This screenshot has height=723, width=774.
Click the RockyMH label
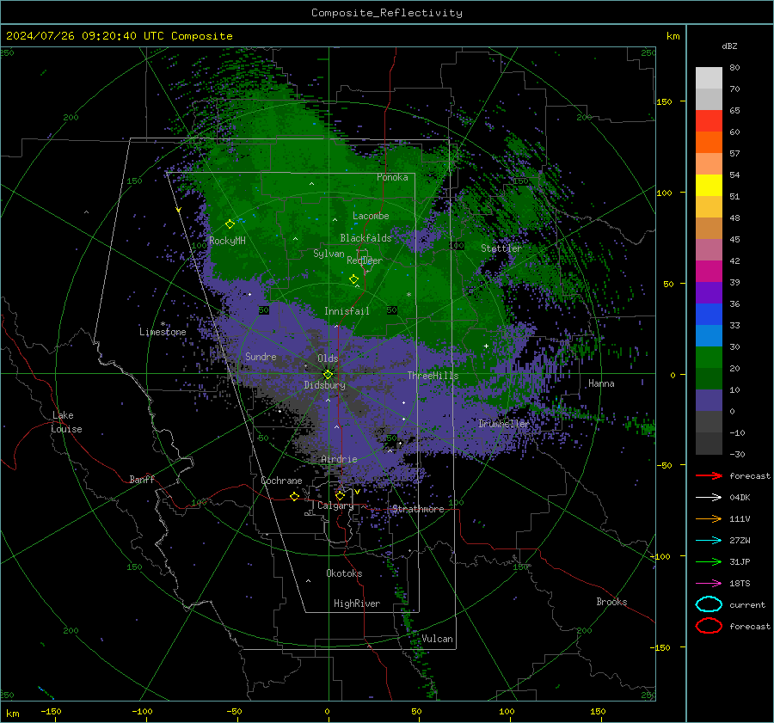(227, 241)
